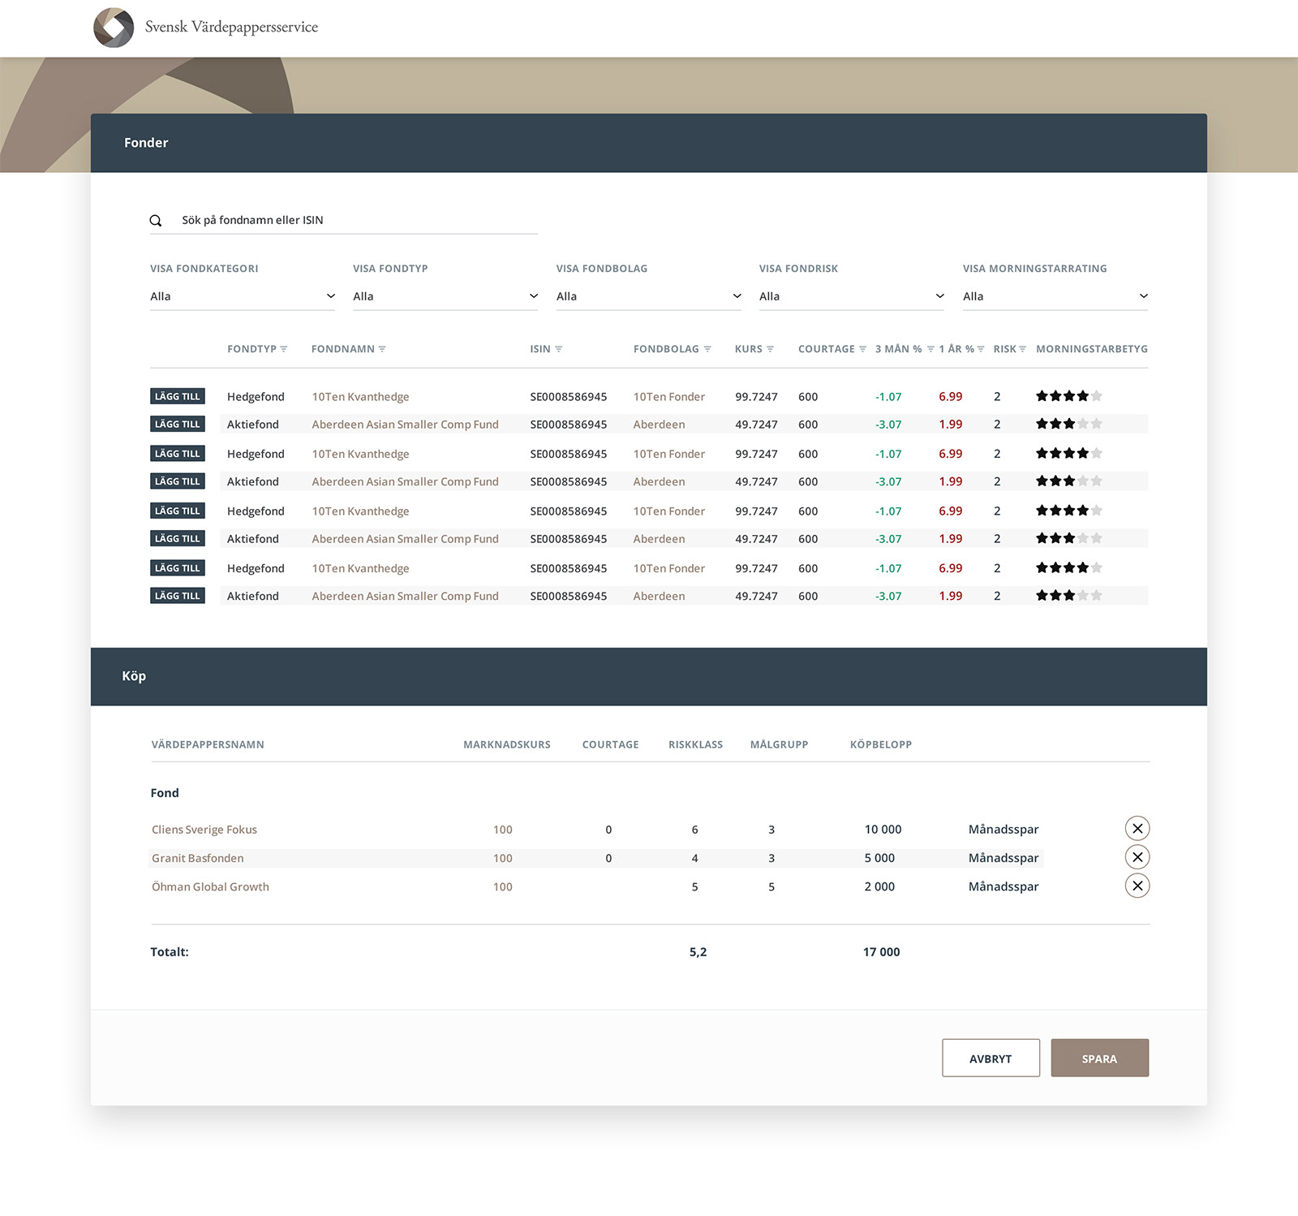Image resolution: width=1298 pixels, height=1216 pixels.
Task: Click LÄGG TILL for first 10Ten Kvanthedge row
Action: click(178, 396)
